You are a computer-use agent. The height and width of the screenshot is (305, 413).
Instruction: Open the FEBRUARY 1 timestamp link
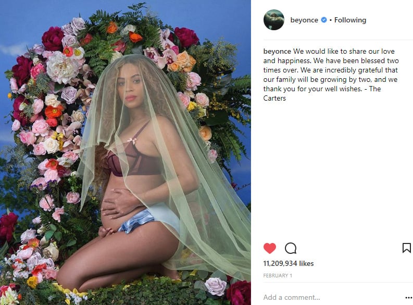point(278,275)
